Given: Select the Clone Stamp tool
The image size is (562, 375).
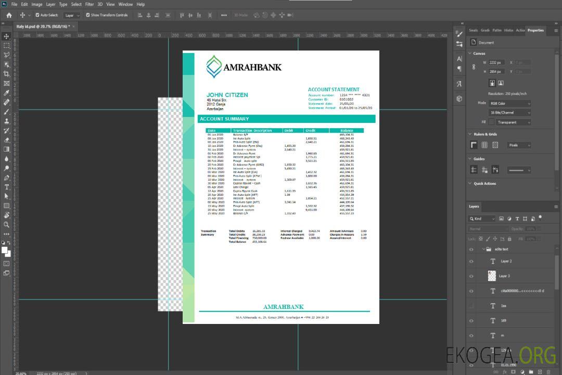Looking at the screenshot, I should [6, 121].
